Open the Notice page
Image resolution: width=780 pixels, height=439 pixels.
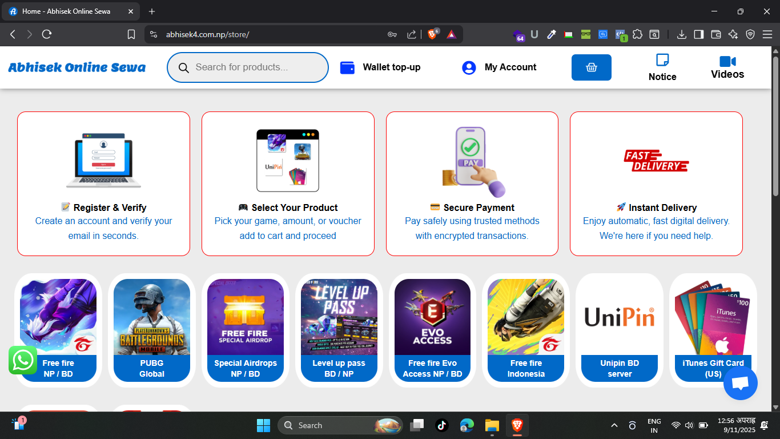click(662, 67)
